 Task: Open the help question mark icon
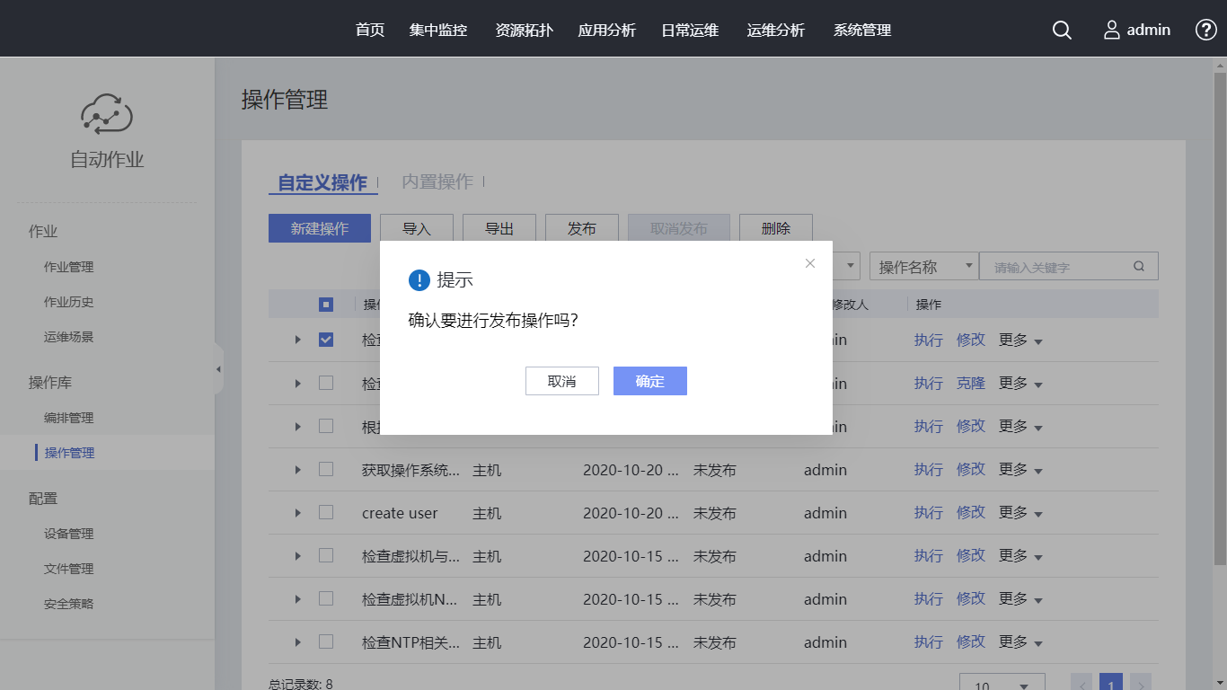1205,30
